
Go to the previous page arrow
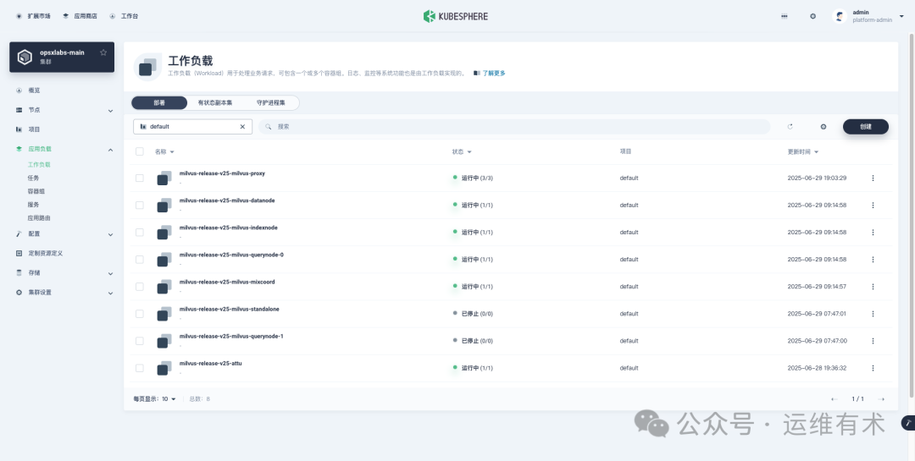834,399
